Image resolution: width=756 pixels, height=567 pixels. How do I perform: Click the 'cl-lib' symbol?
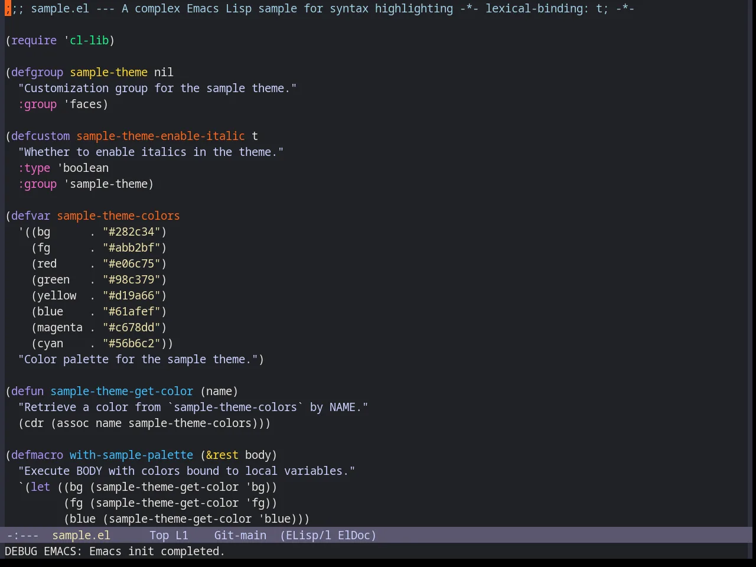pos(89,40)
